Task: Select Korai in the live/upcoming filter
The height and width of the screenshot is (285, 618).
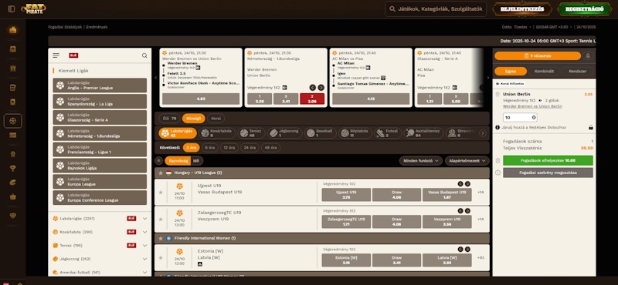Action: [216, 119]
